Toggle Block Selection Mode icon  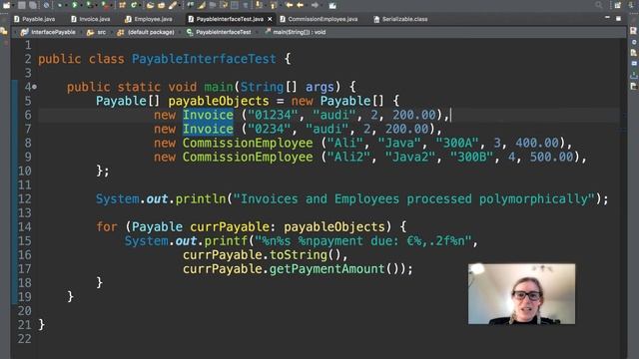click(235, 5)
